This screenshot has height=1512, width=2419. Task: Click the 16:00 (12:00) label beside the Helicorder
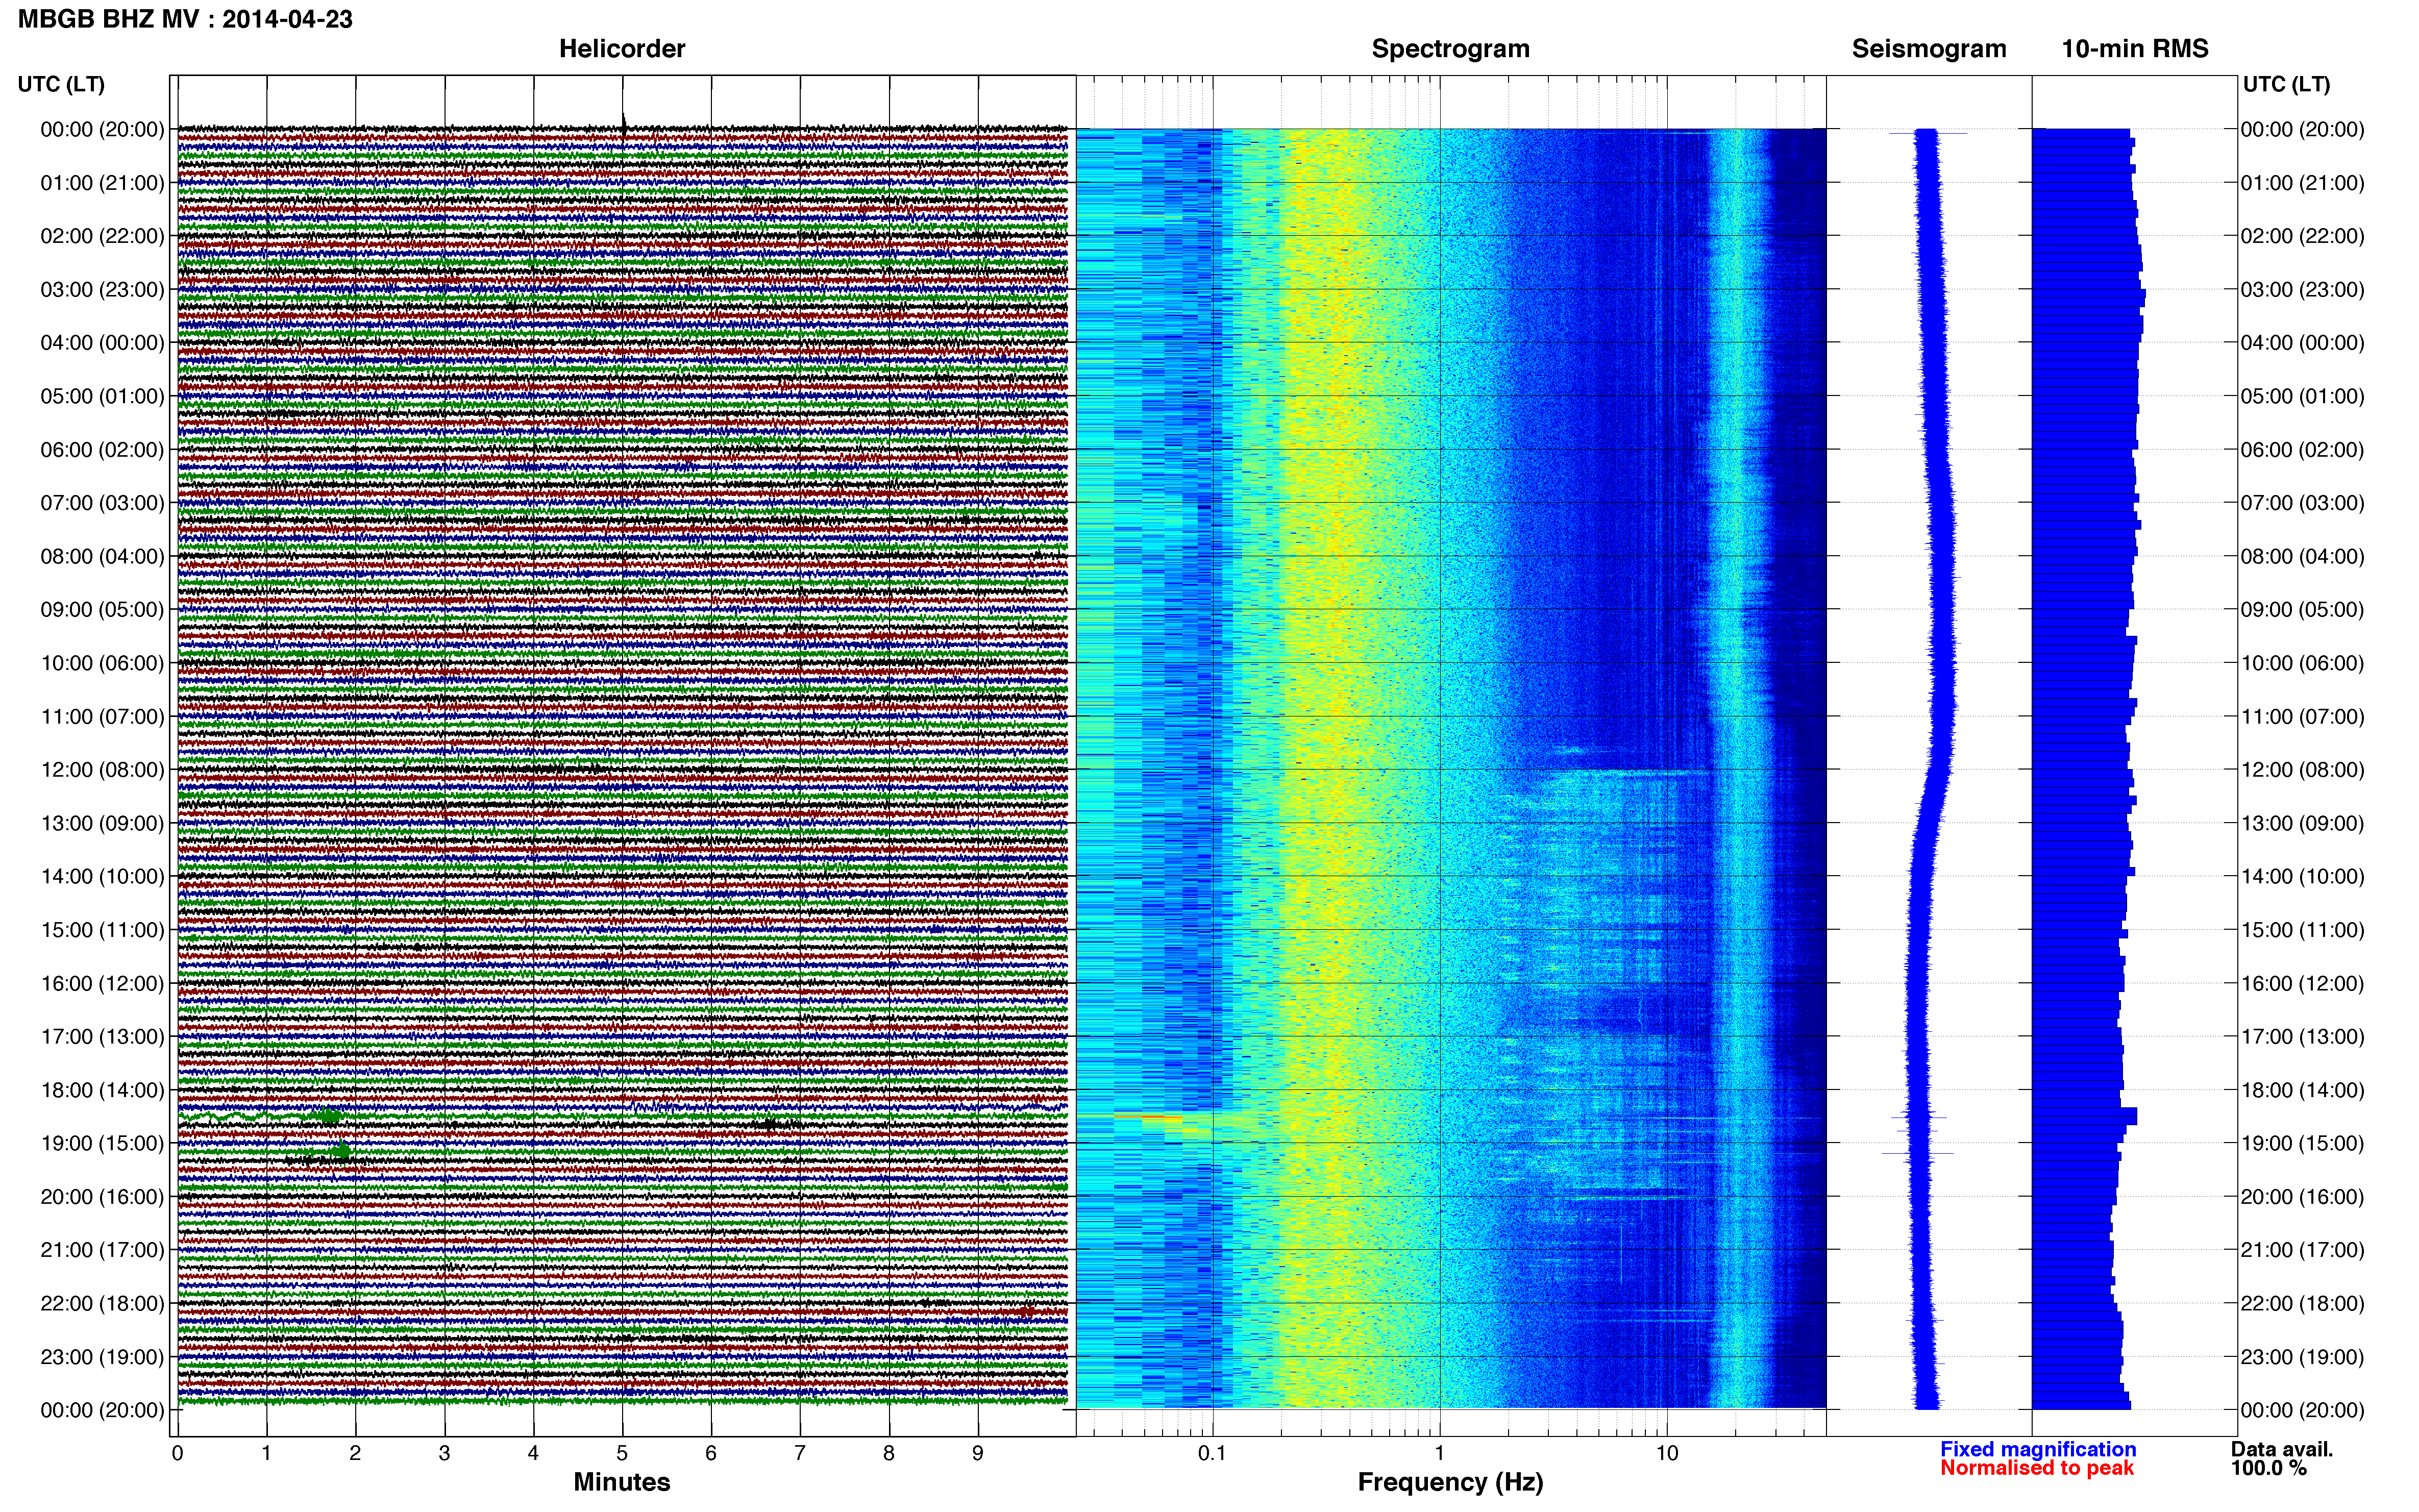102,984
